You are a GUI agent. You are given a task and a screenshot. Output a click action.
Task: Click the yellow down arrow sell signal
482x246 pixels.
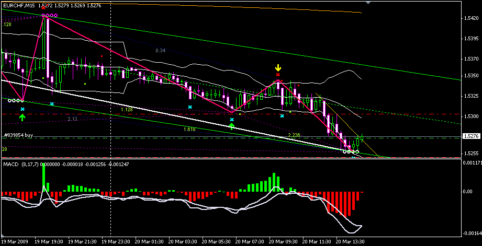pyautogui.click(x=278, y=68)
